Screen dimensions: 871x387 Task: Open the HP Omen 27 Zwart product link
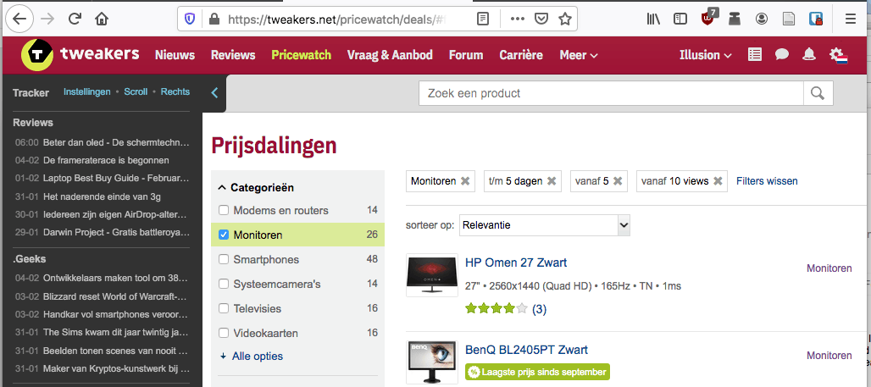click(516, 263)
